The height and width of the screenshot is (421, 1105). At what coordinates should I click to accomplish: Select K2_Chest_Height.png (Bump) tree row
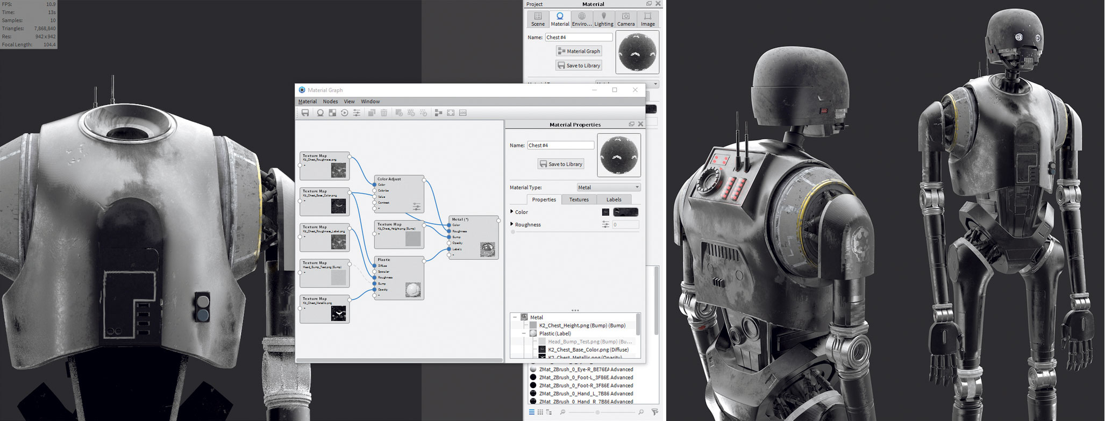coord(582,325)
